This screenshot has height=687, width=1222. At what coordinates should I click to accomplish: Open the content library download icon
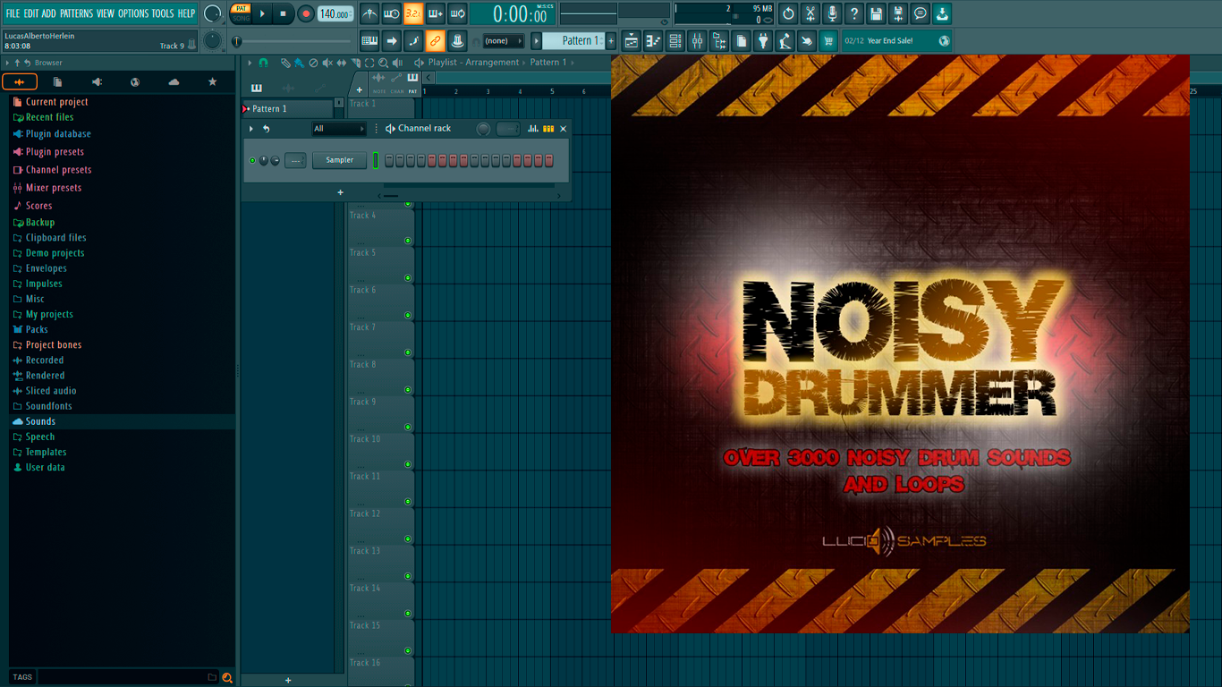[x=942, y=13]
